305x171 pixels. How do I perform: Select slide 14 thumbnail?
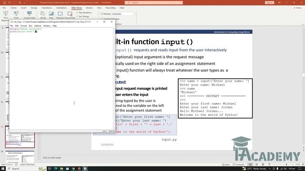[20, 157]
